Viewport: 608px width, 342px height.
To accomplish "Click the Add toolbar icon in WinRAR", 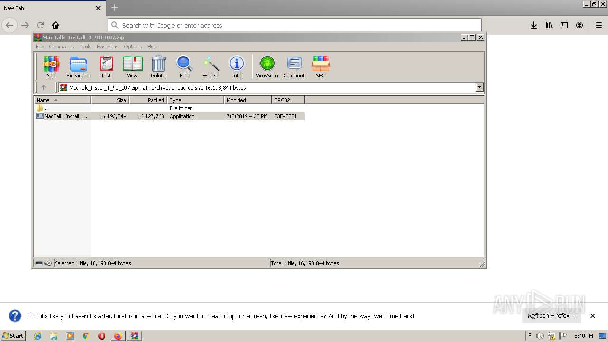I will pyautogui.click(x=51, y=66).
